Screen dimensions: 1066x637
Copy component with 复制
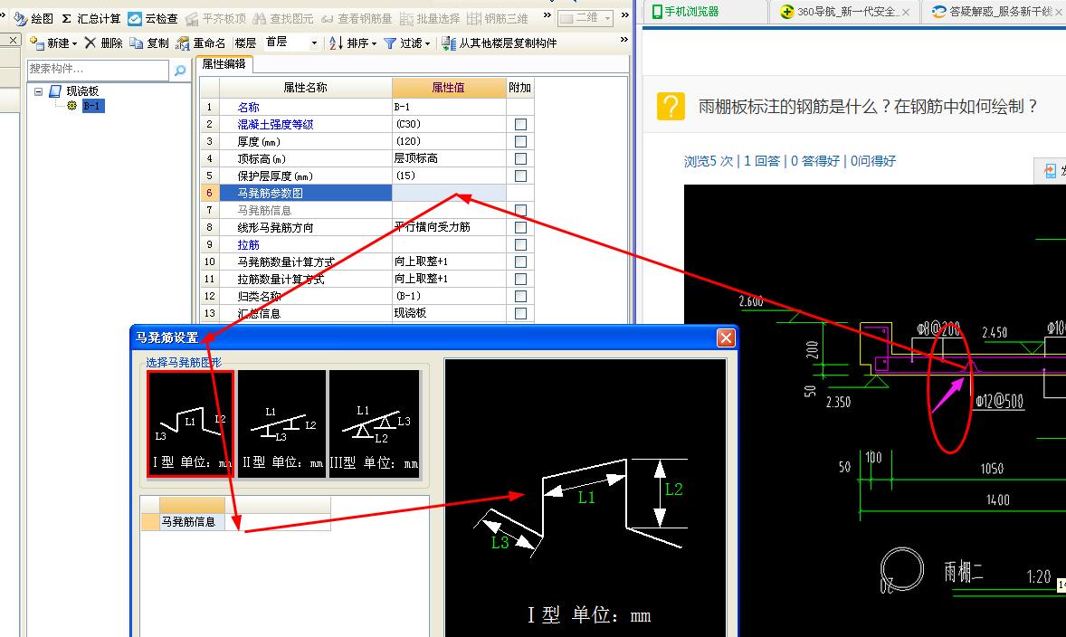[149, 43]
